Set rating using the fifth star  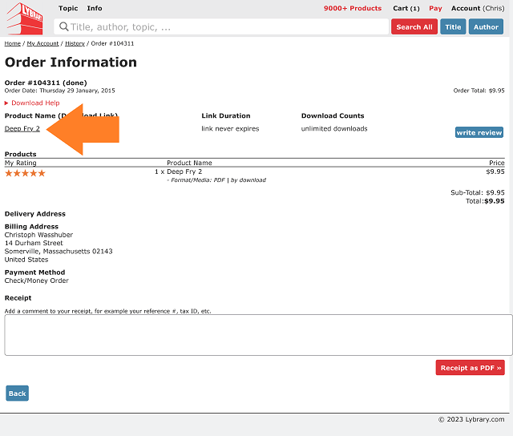point(42,173)
